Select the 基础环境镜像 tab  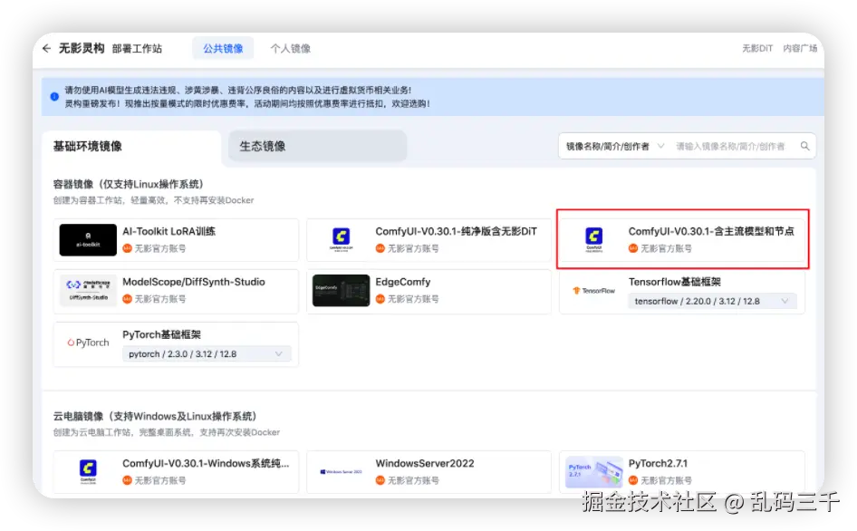coord(131,147)
